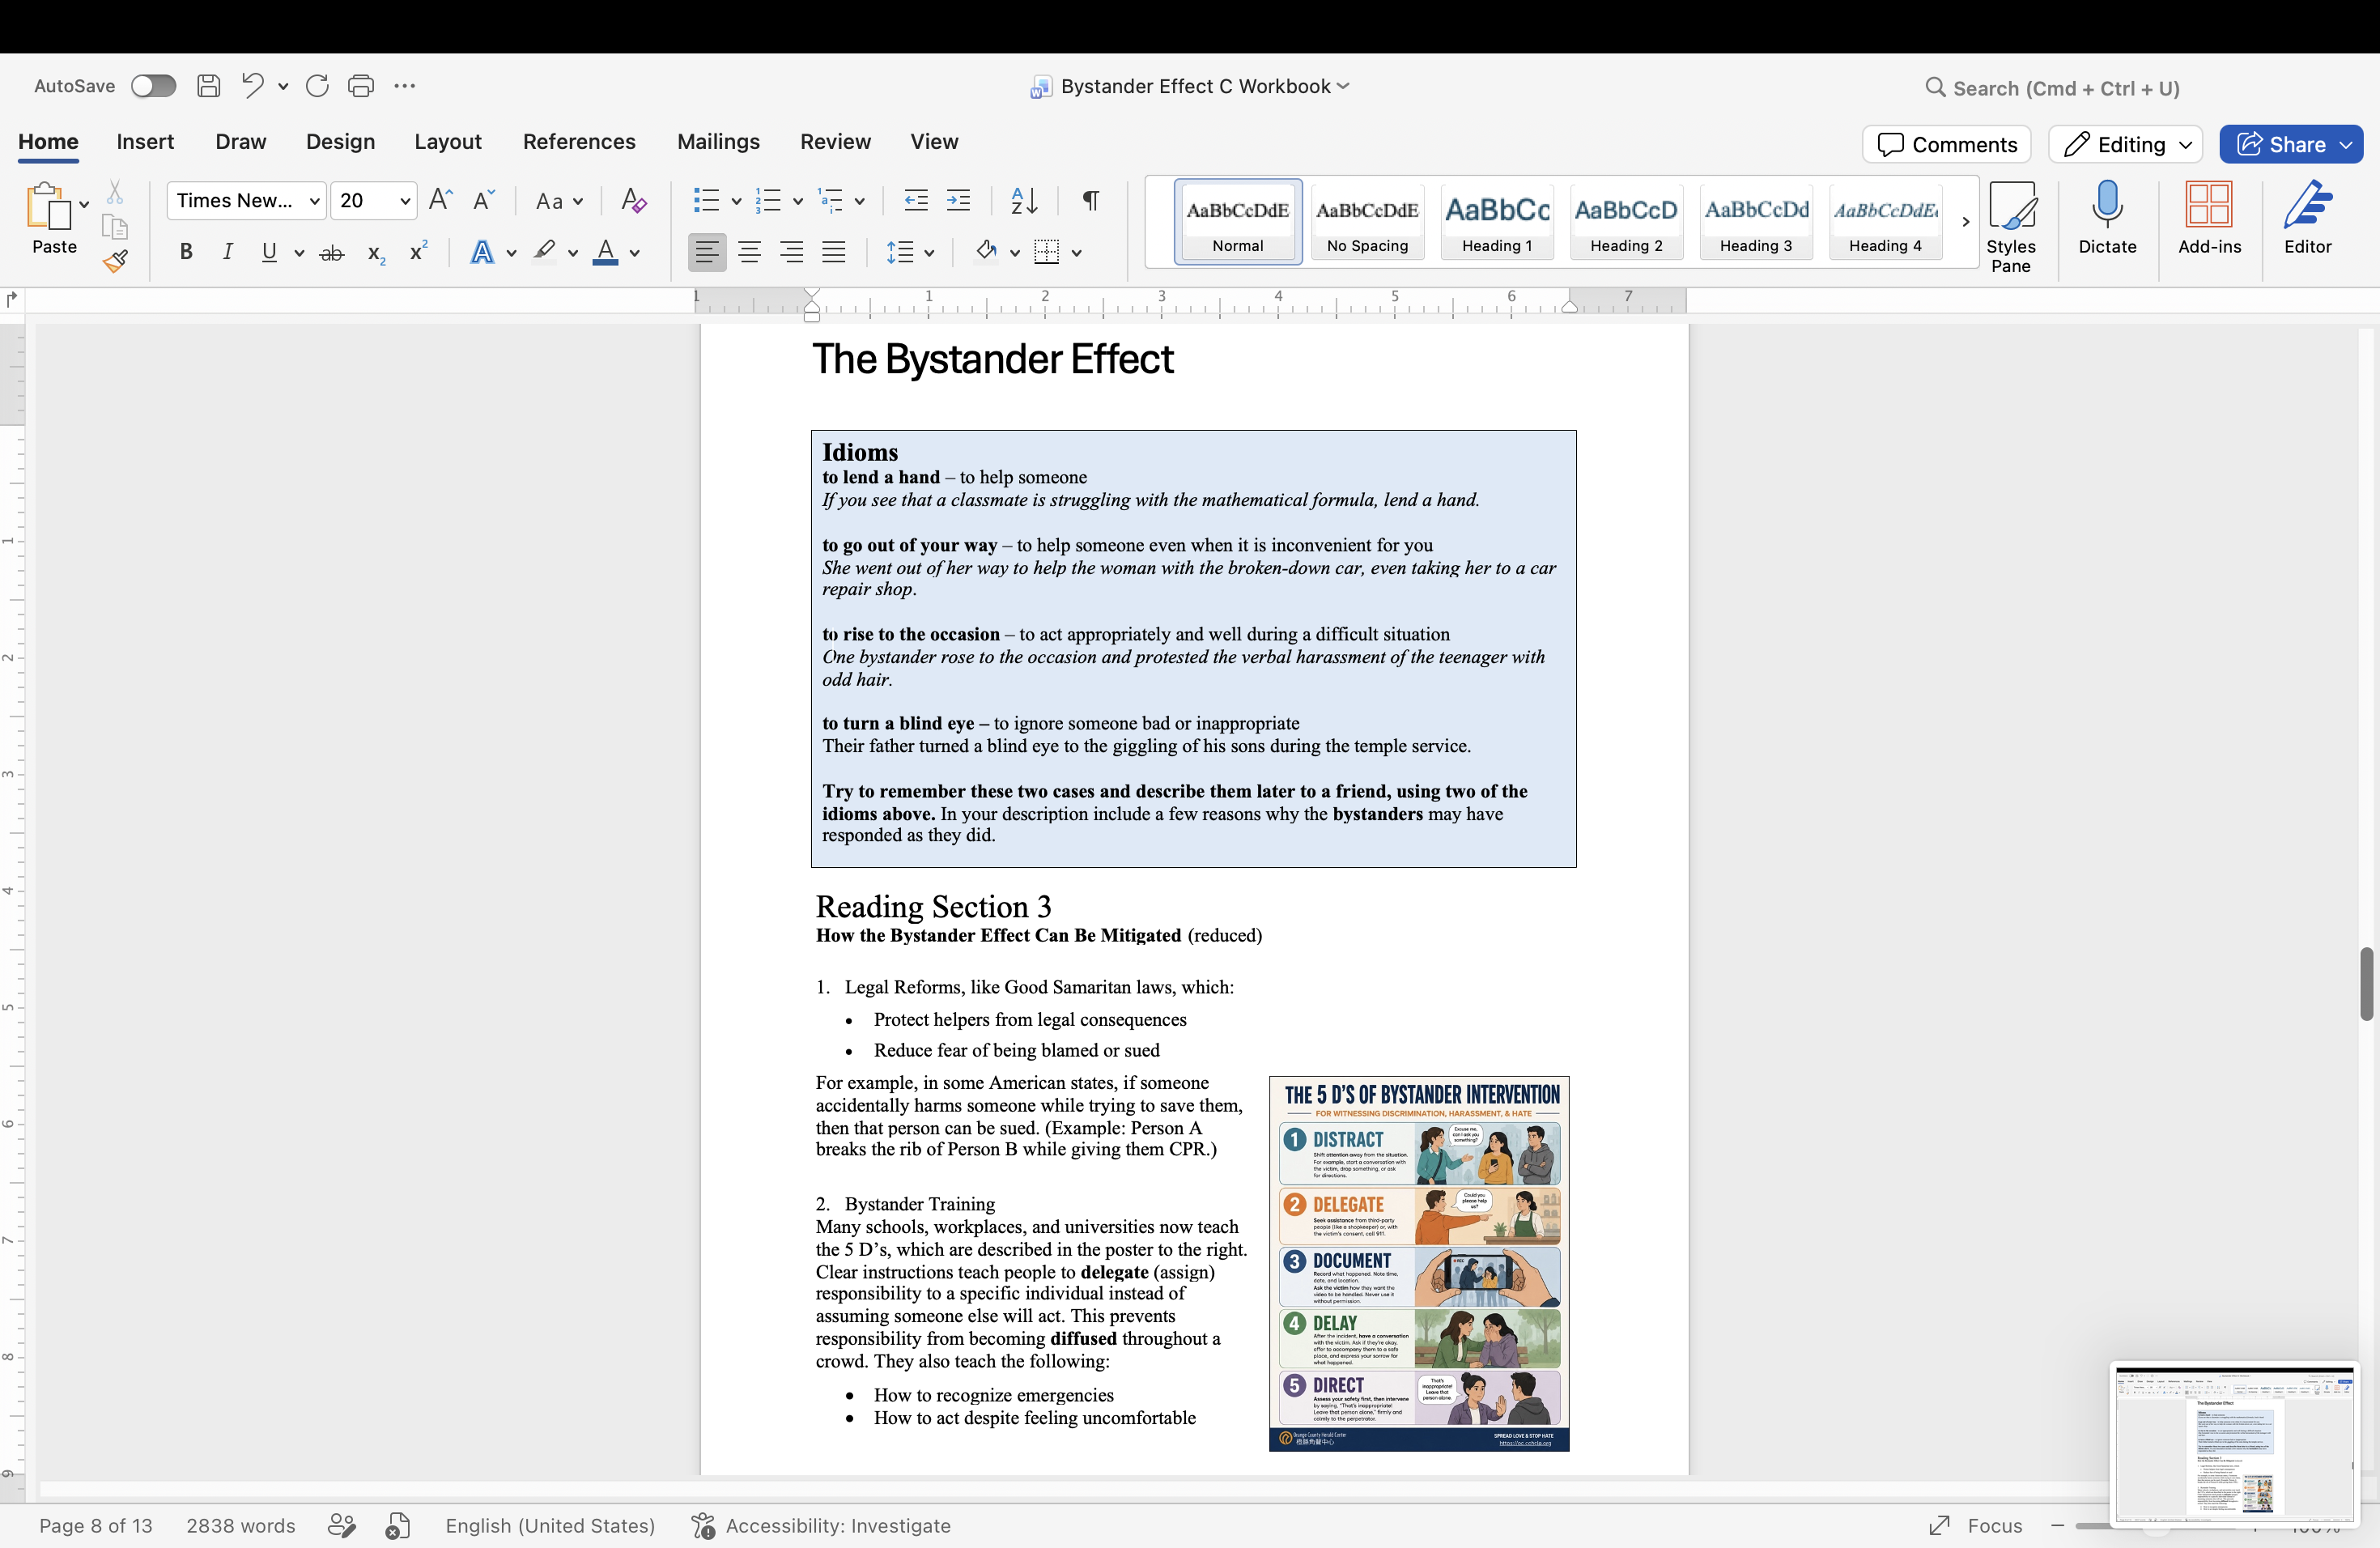Toggle Center alignment
This screenshot has width=2380, height=1548.
click(749, 252)
